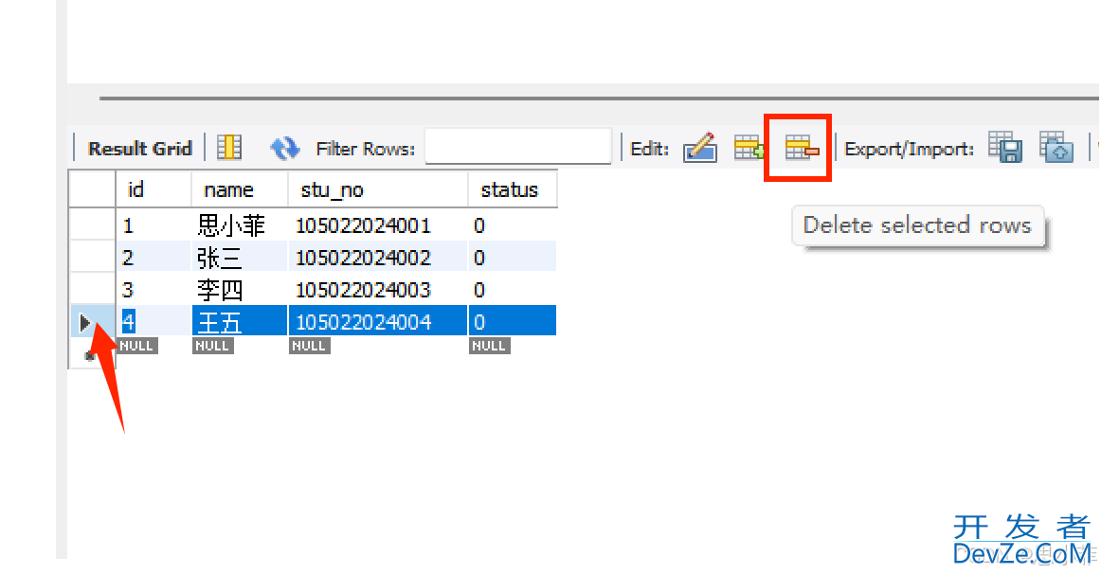Click the NULL id cell in new row

(137, 346)
